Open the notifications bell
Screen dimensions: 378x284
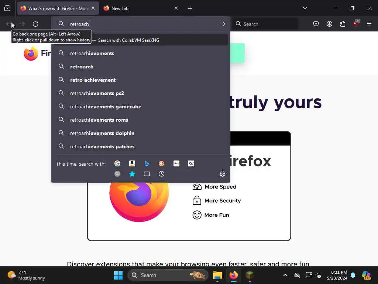coord(353,275)
